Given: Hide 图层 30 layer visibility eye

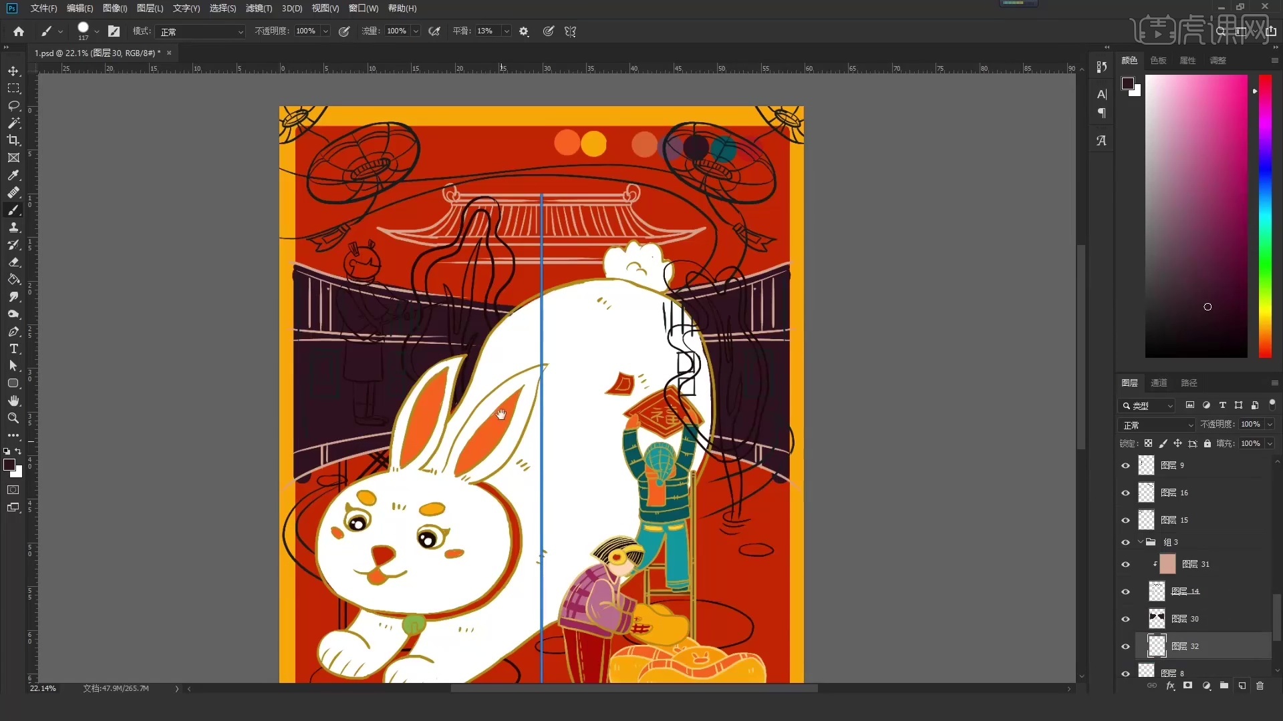Looking at the screenshot, I should (x=1125, y=619).
